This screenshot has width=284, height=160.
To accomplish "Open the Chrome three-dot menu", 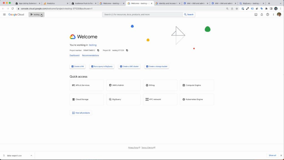I will (281, 9).
